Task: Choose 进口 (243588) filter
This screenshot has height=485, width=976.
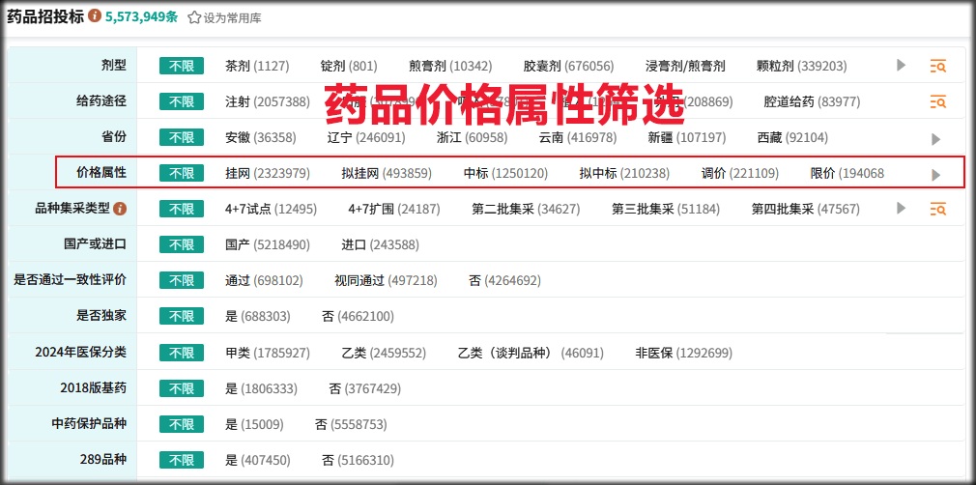Action: click(381, 244)
